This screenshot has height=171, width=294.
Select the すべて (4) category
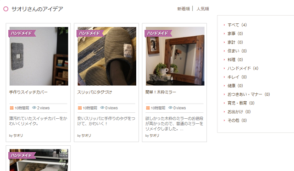[x=237, y=25]
